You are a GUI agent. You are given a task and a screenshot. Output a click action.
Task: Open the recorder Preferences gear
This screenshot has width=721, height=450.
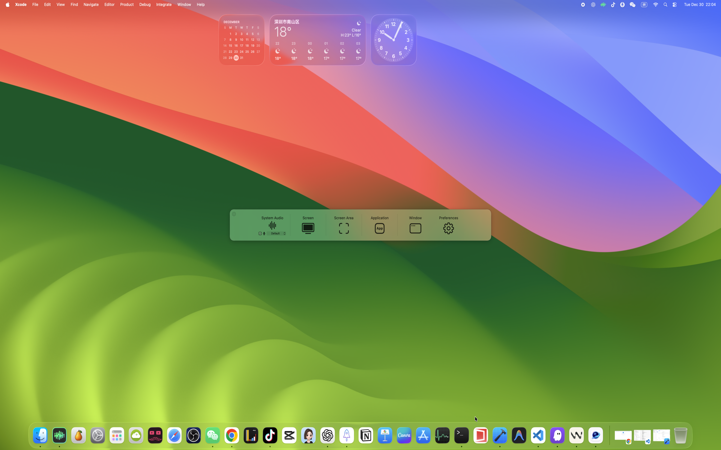pos(448,228)
